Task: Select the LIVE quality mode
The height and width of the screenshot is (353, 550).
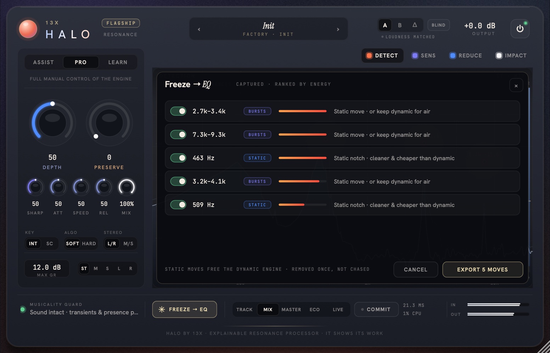Action: [x=338, y=309]
